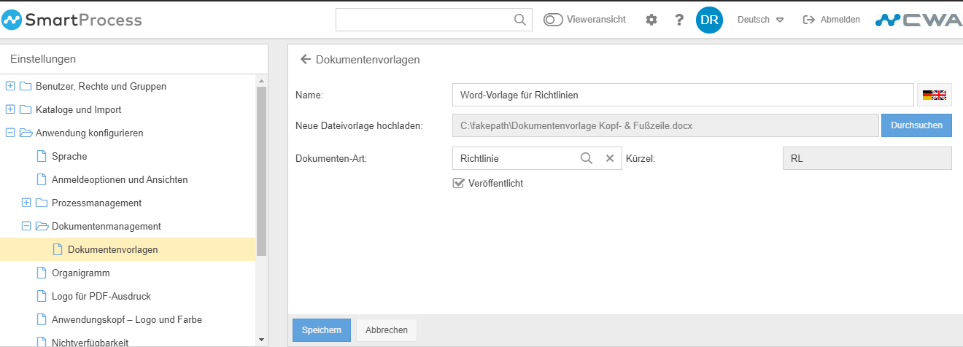963x347 pixels.
Task: Expand the Prozessmanagement folder
Action: tap(26, 203)
